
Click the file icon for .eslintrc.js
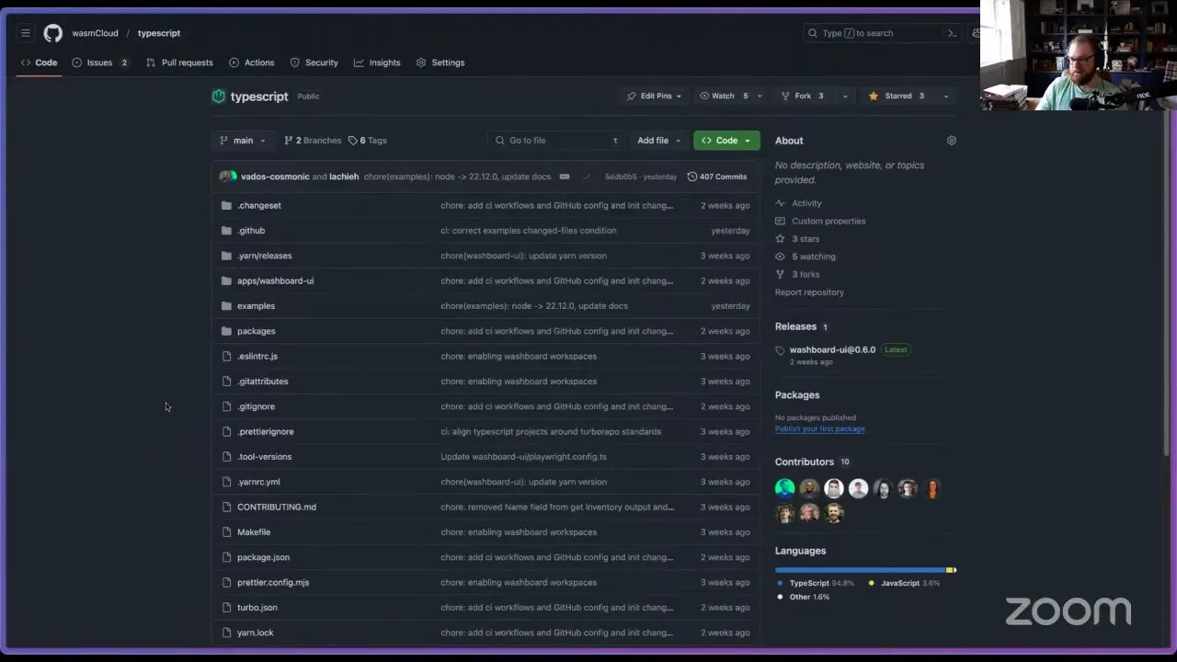click(227, 357)
